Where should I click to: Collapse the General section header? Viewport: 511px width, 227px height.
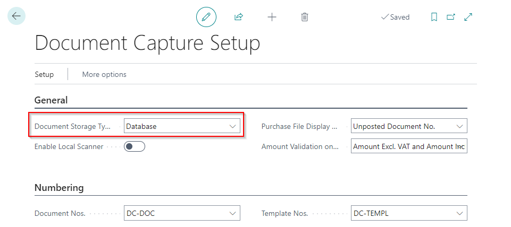[51, 100]
